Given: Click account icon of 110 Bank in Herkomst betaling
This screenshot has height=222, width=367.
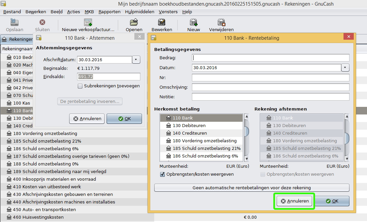Looking at the screenshot, I should point(168,118).
